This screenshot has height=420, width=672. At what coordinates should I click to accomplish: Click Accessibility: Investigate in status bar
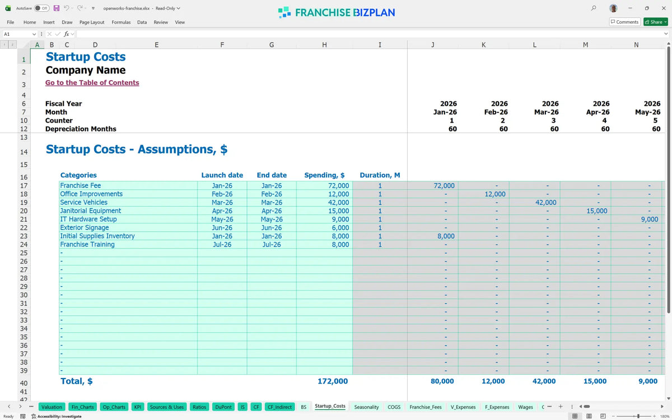[56, 416]
